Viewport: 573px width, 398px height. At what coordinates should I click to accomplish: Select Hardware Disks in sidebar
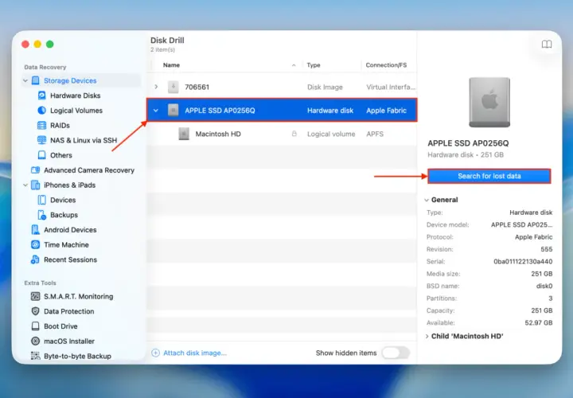pos(76,96)
